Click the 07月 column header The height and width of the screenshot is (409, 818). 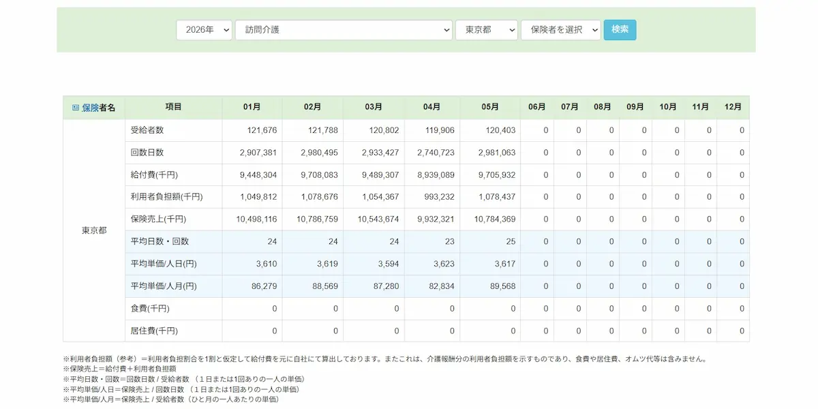(x=570, y=107)
